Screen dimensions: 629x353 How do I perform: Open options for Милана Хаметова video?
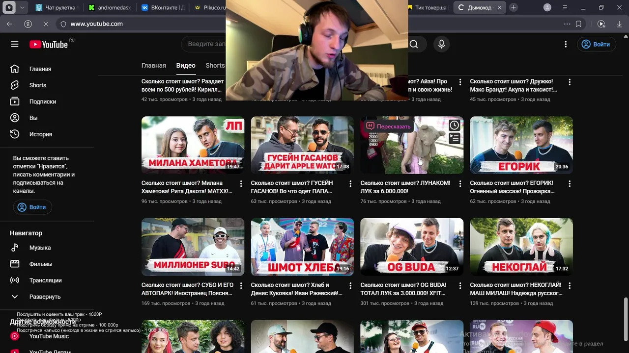click(x=241, y=183)
